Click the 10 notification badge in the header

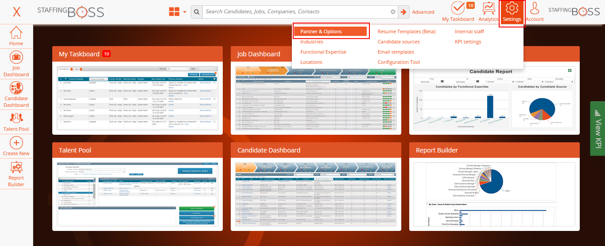[470, 5]
